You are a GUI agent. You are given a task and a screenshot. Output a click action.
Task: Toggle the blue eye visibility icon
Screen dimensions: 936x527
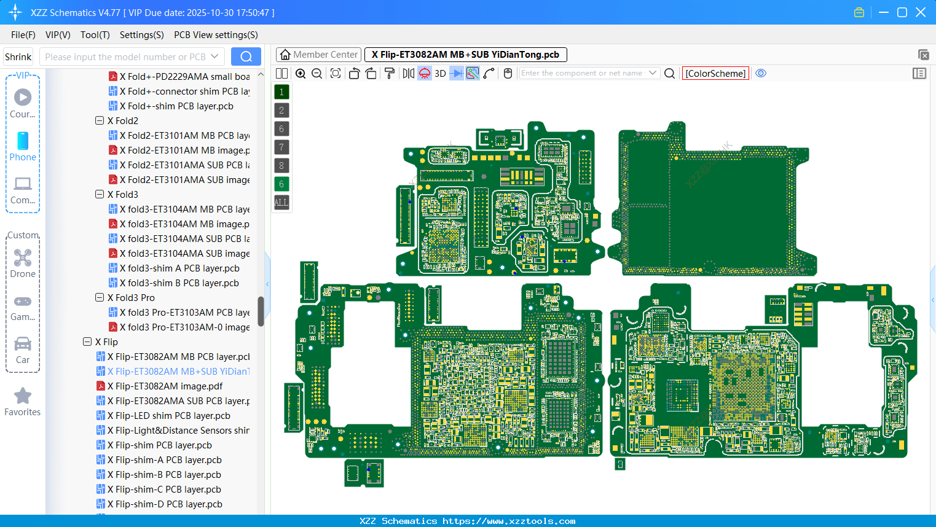point(761,73)
